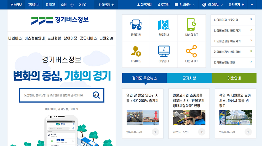Click the 회원가입 sign-up link
262x146 pixels.
tap(145, 5)
